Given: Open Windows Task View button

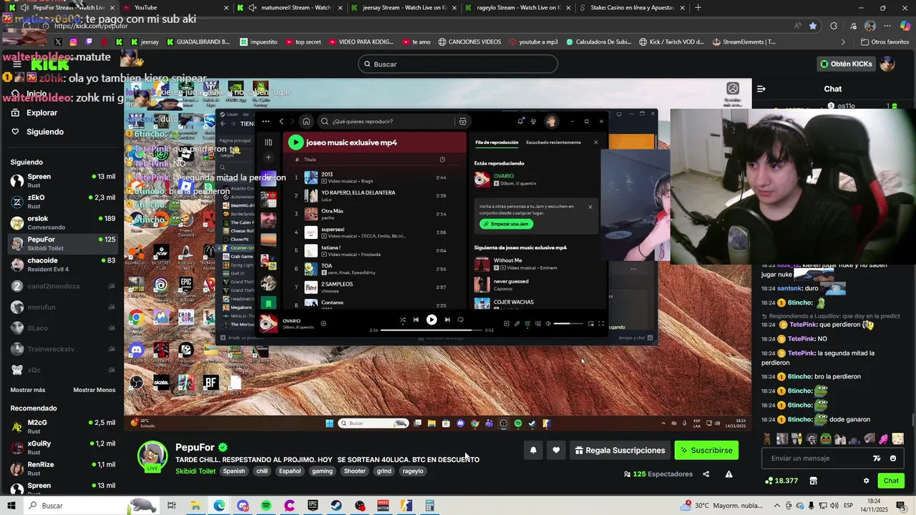Looking at the screenshot, I should tap(172, 506).
